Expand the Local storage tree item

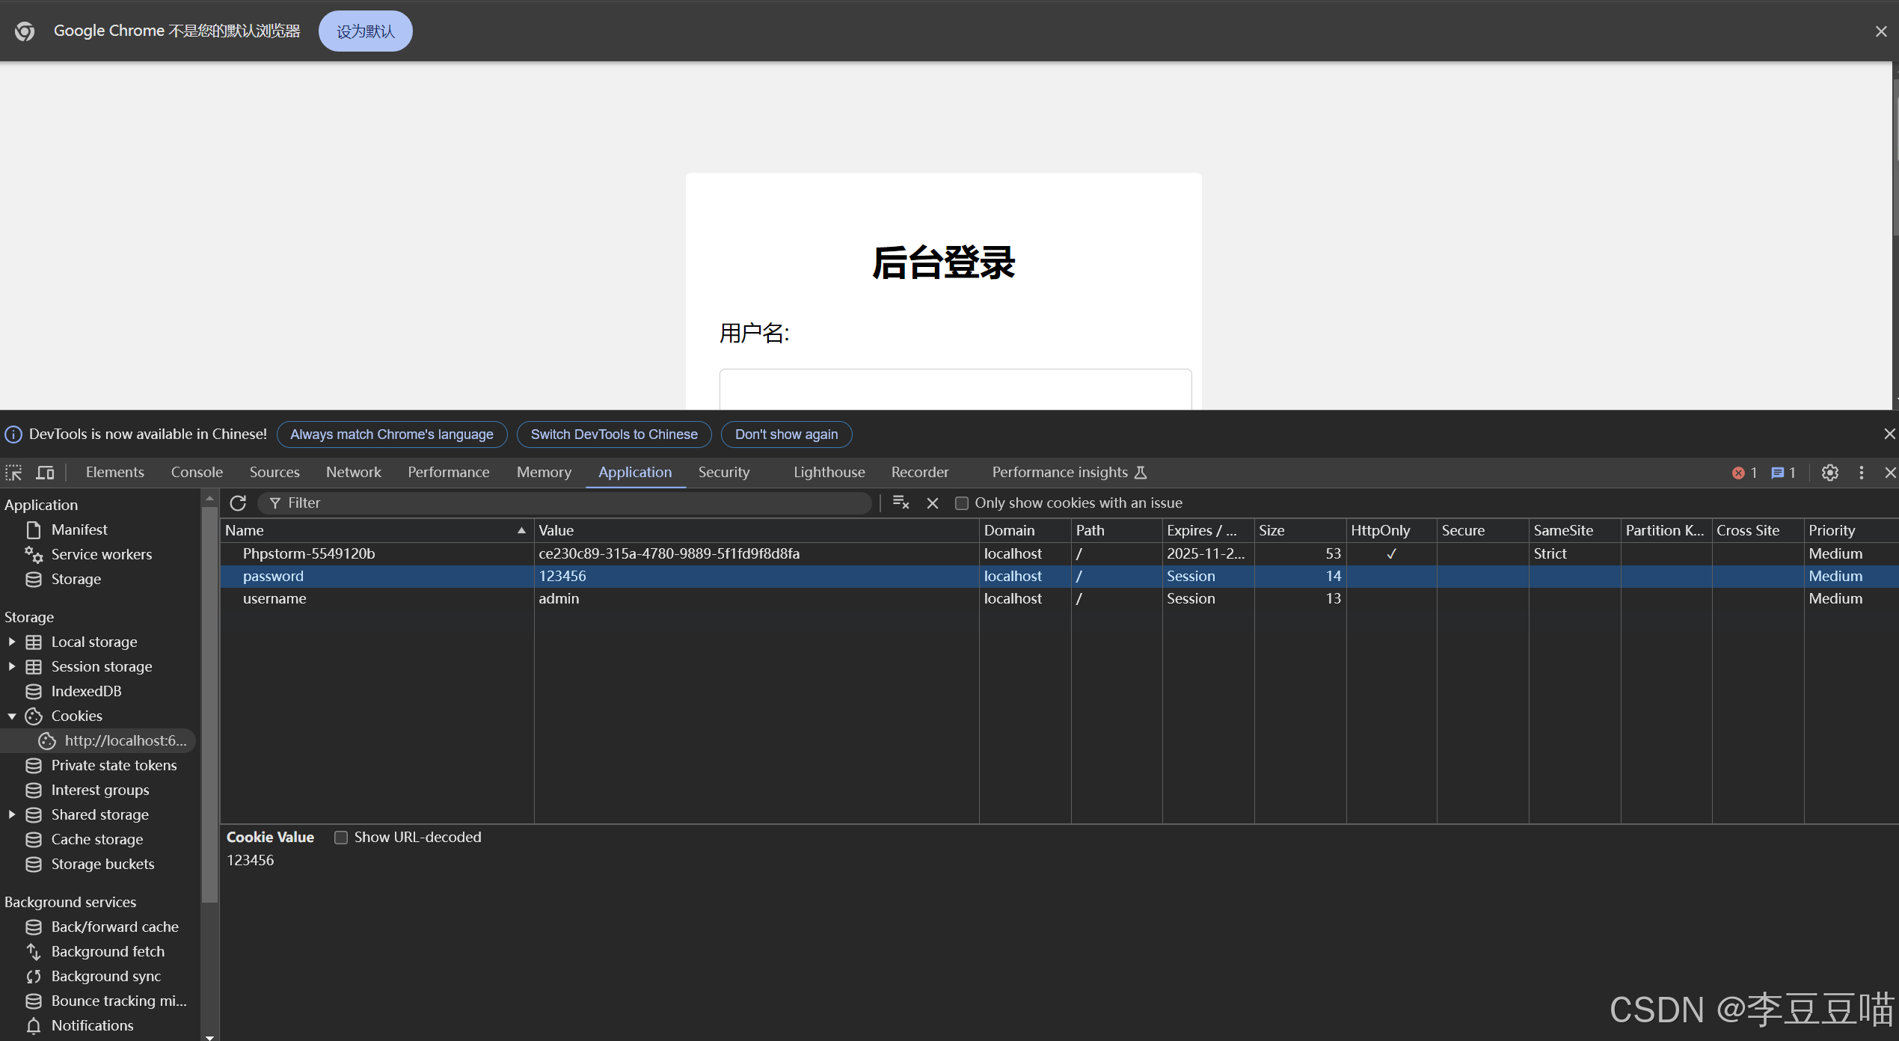[11, 642]
